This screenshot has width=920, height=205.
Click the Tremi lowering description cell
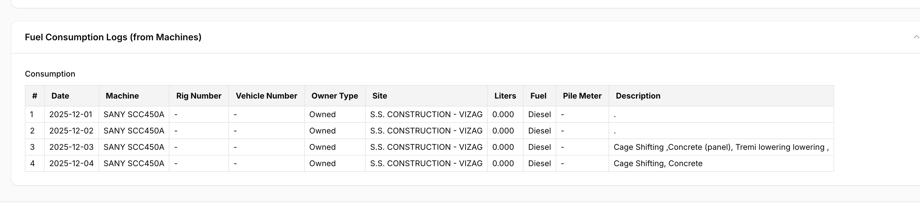[721, 147]
